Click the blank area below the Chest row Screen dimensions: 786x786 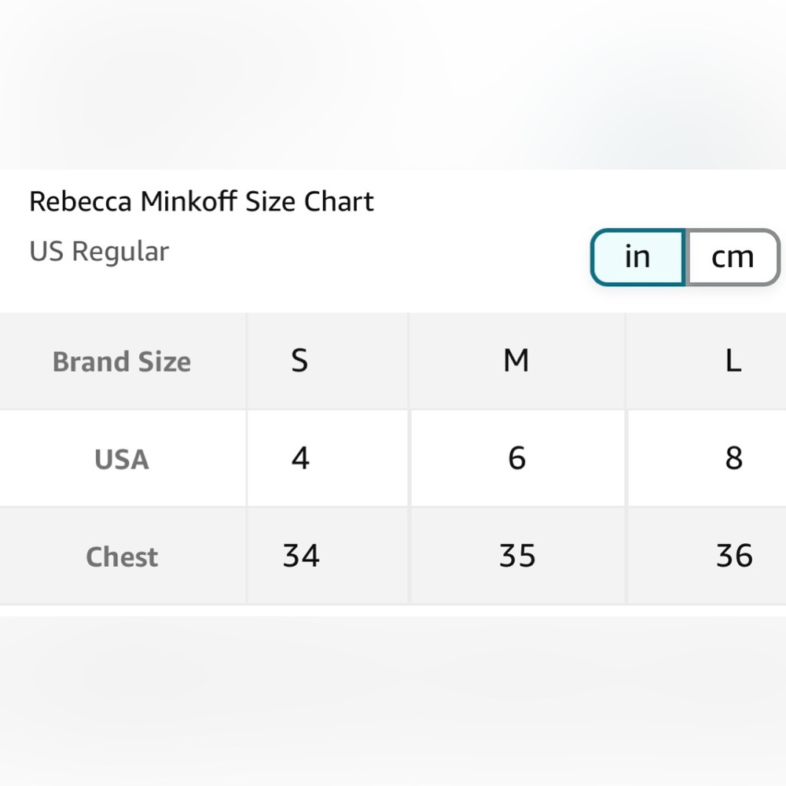(393, 692)
